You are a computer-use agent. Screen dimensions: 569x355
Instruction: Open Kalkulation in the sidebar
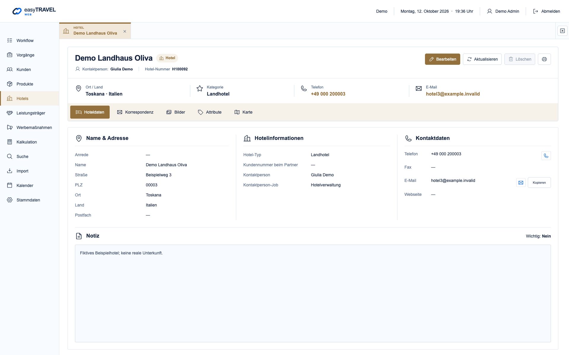click(x=30, y=142)
